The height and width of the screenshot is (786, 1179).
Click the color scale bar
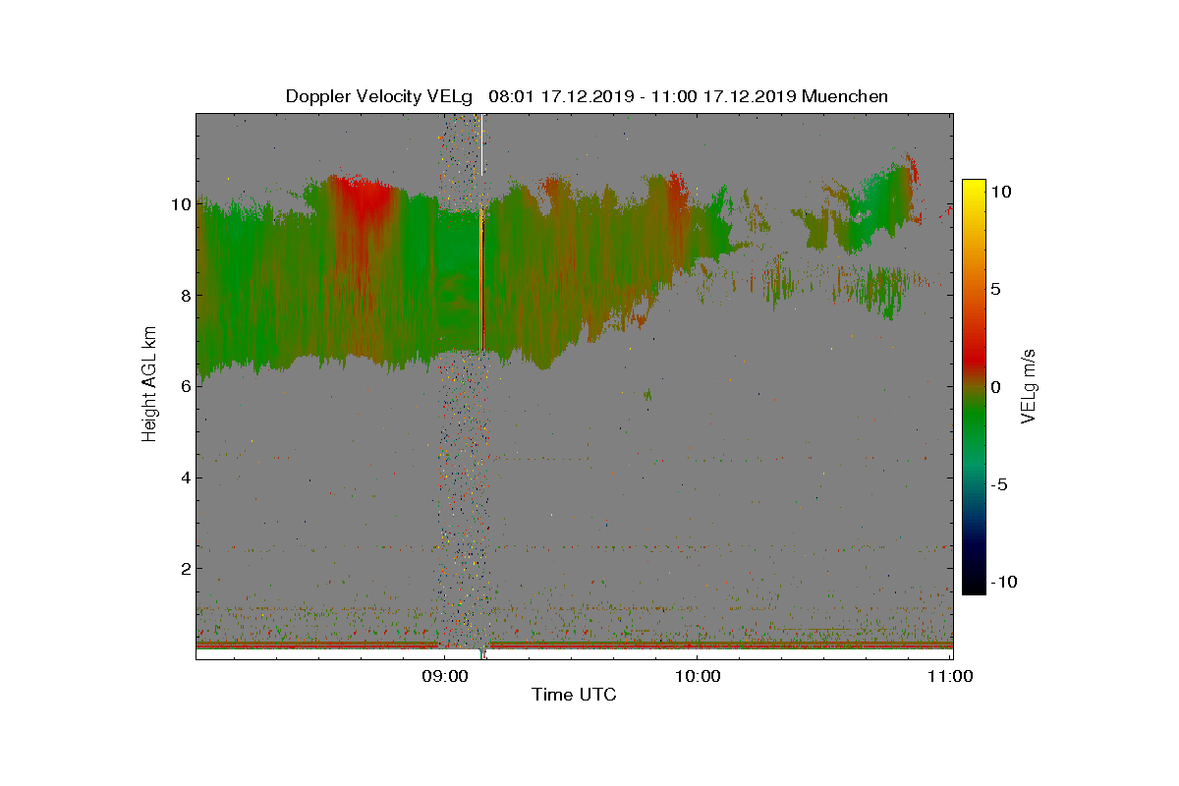pos(974,387)
